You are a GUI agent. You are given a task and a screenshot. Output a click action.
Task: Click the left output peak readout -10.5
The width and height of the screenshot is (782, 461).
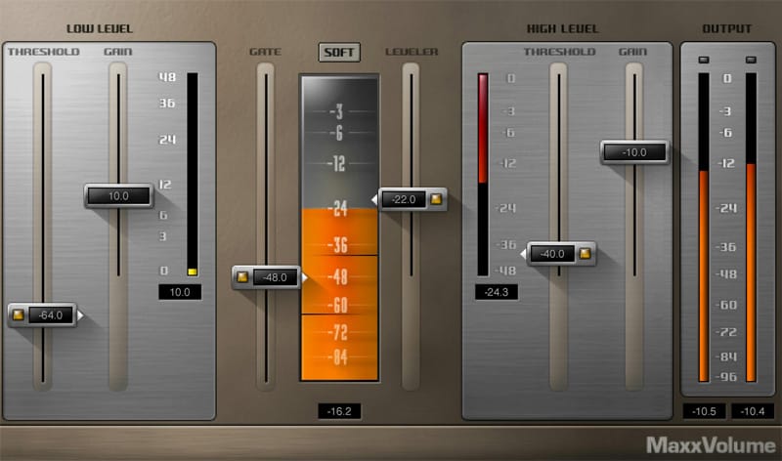[x=704, y=411]
